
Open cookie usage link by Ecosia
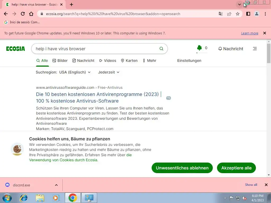coord(80,158)
